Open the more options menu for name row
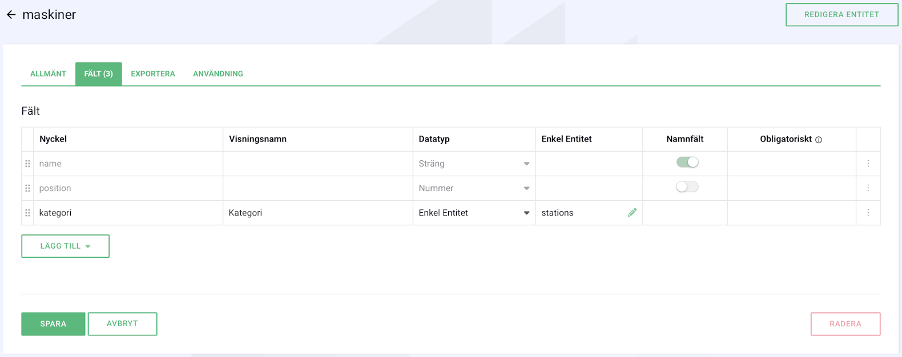This screenshot has width=902, height=357. [868, 164]
